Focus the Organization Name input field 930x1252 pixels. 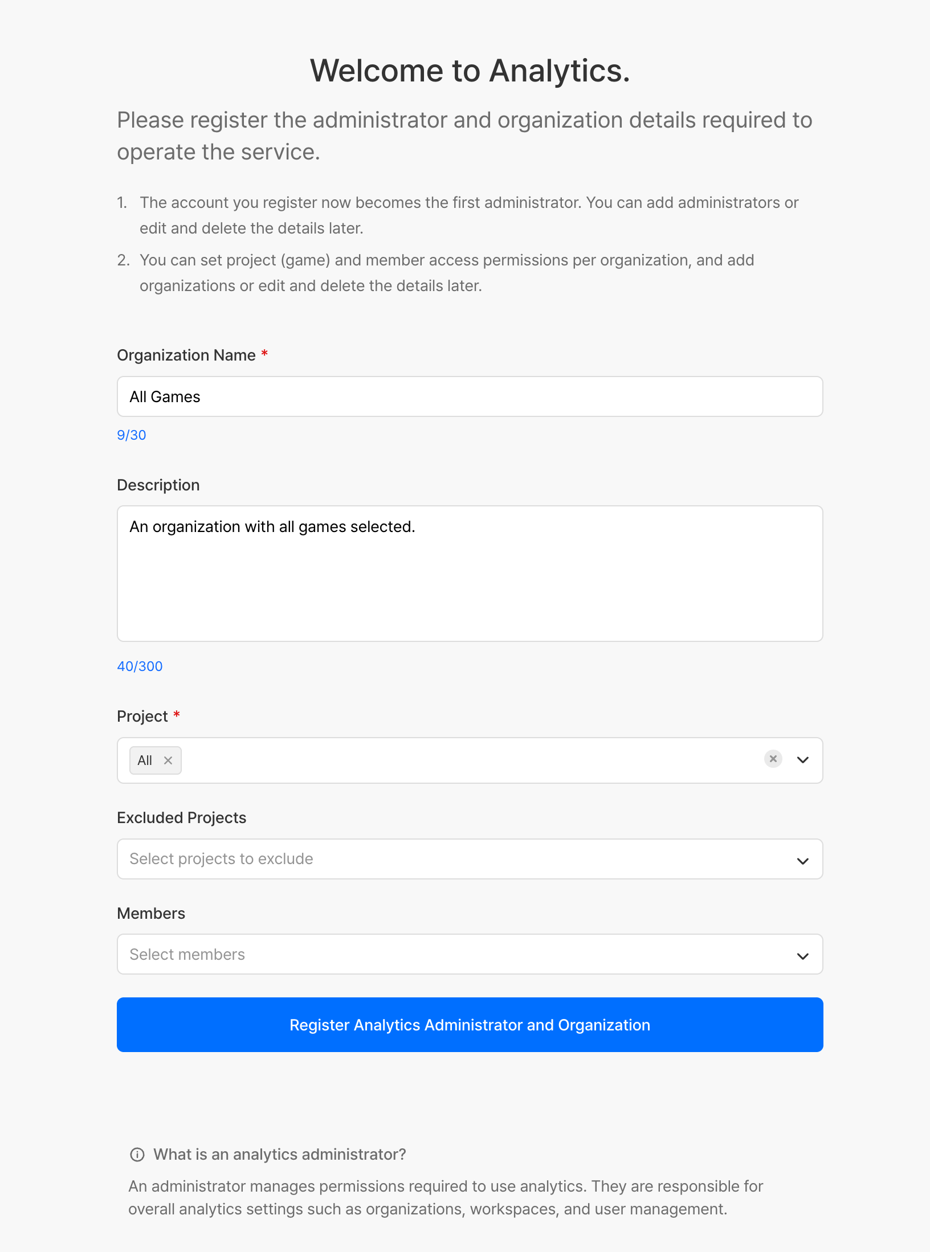click(470, 396)
